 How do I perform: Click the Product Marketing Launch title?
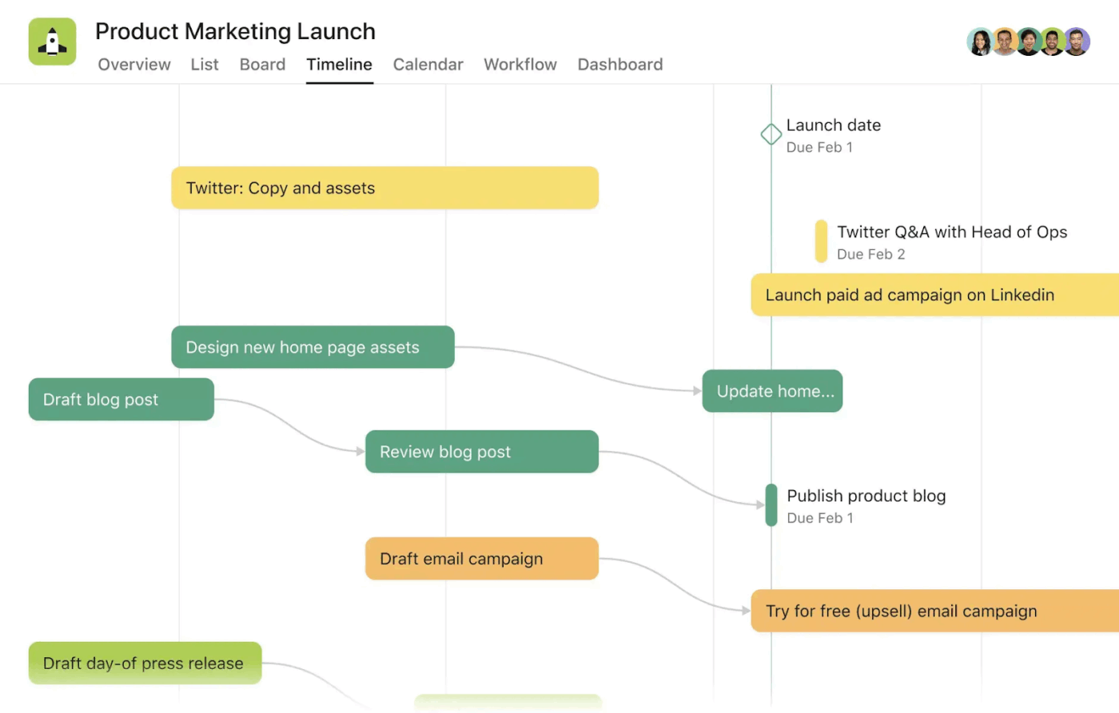click(235, 31)
